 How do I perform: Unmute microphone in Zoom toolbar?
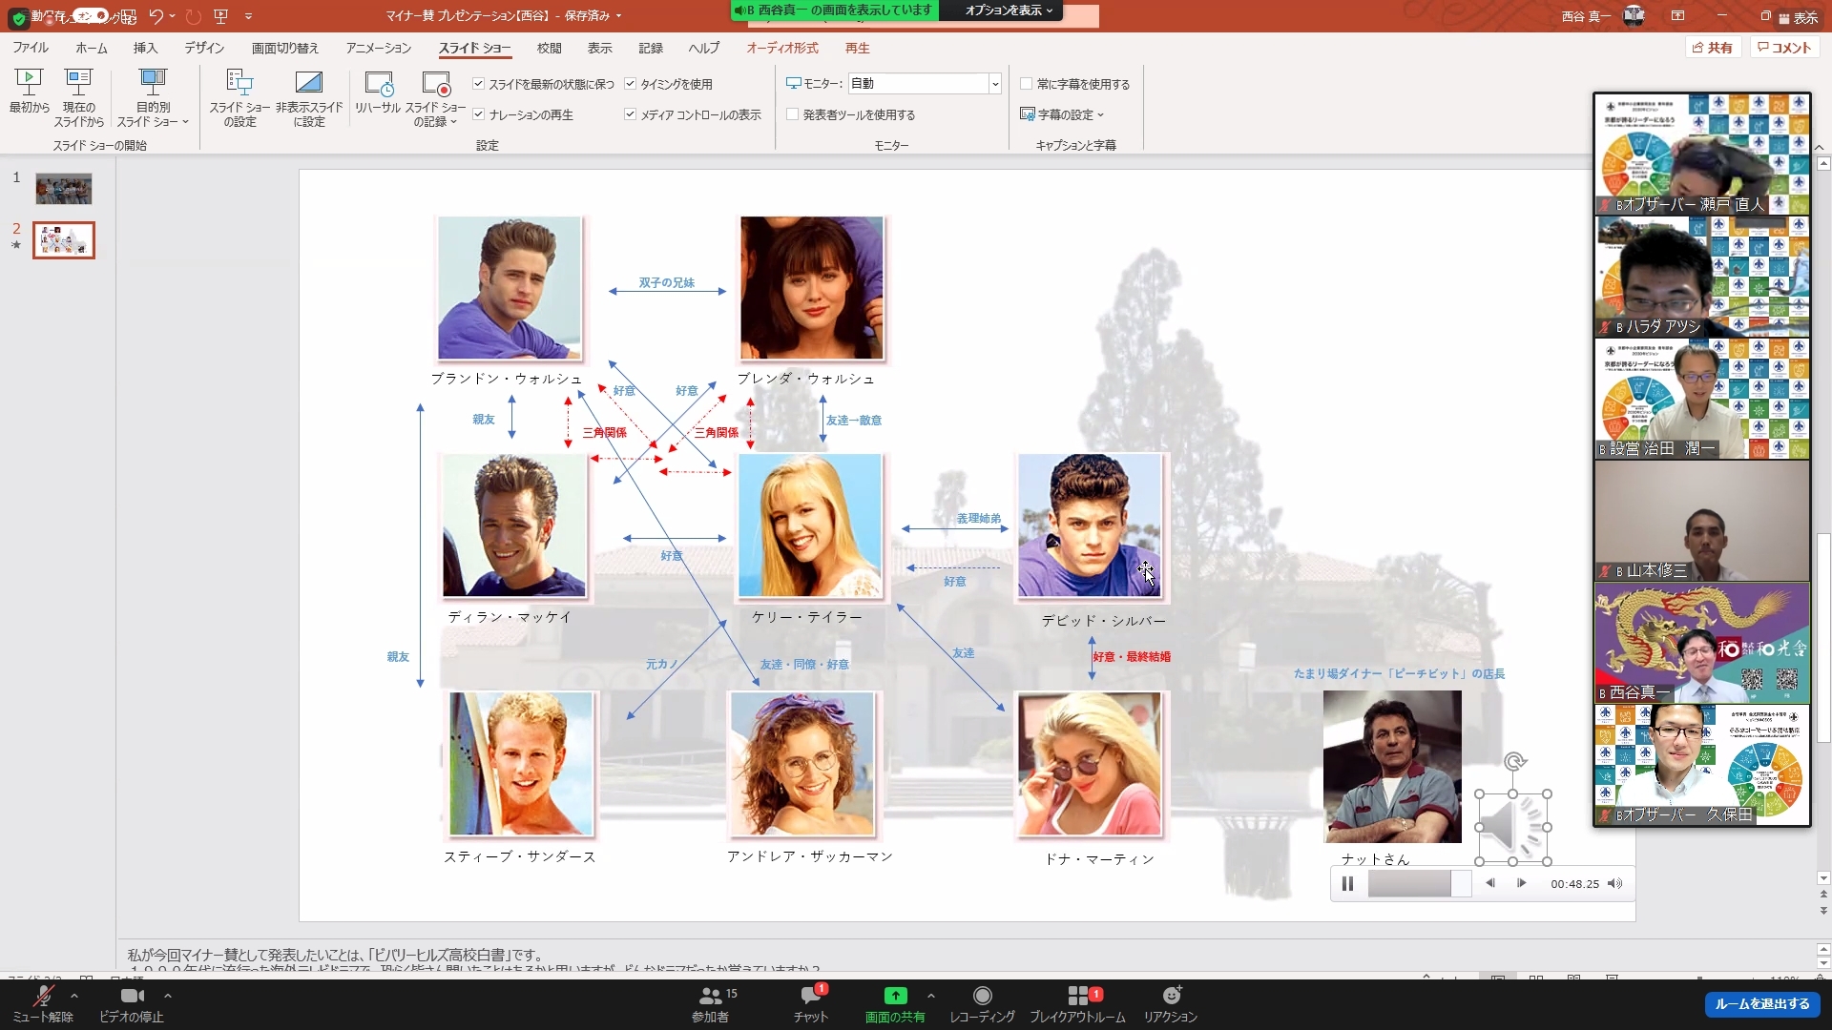(43, 1004)
